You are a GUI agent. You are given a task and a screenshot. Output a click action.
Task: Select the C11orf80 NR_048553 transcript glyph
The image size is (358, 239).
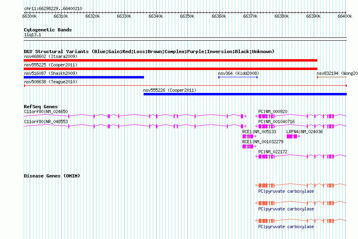tap(135, 126)
